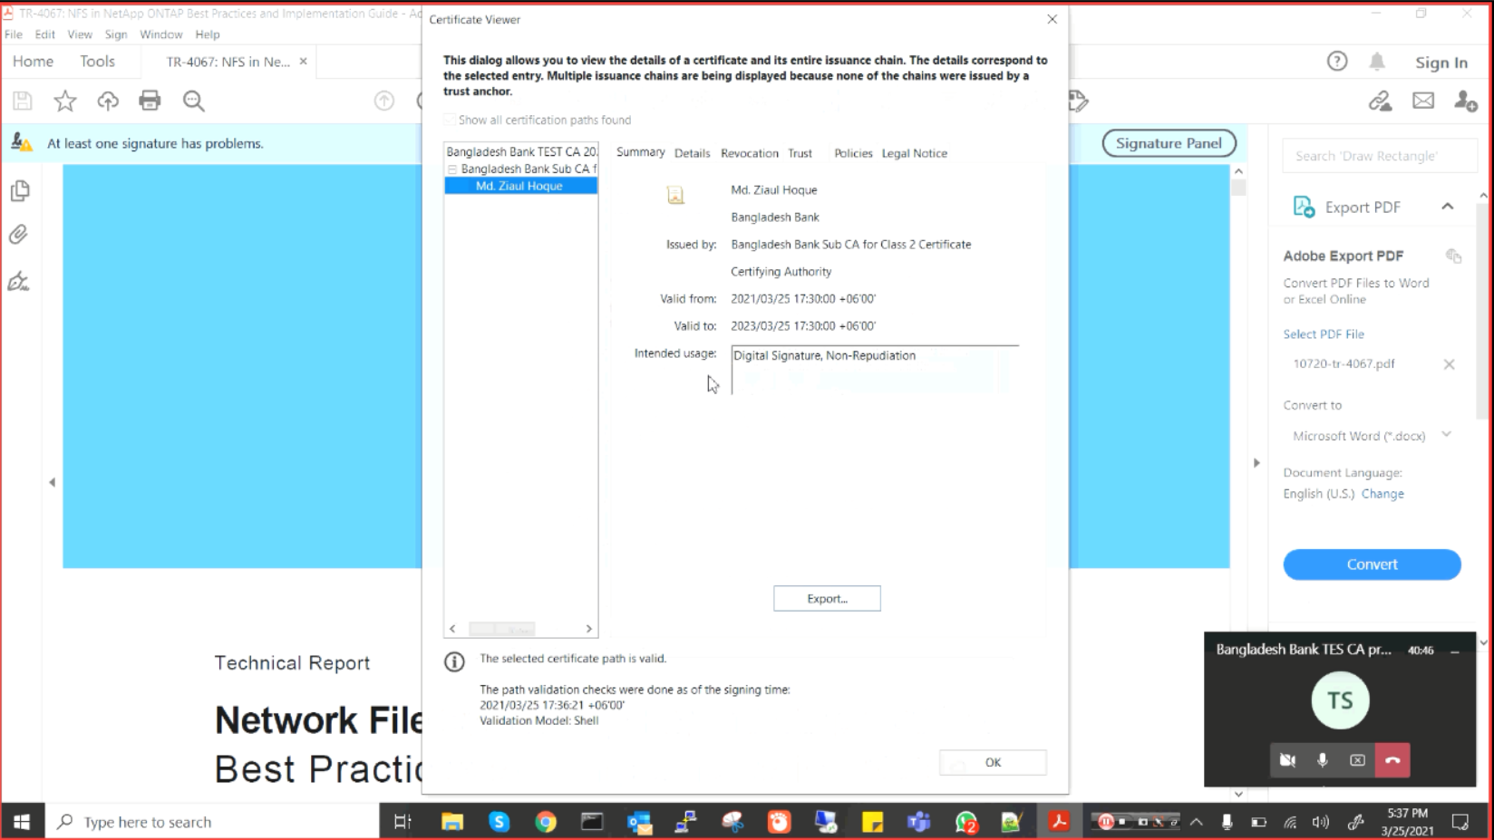This screenshot has width=1494, height=840.
Task: Select Md. Ziaul Hoque certificate tree entry
Action: tap(520, 186)
